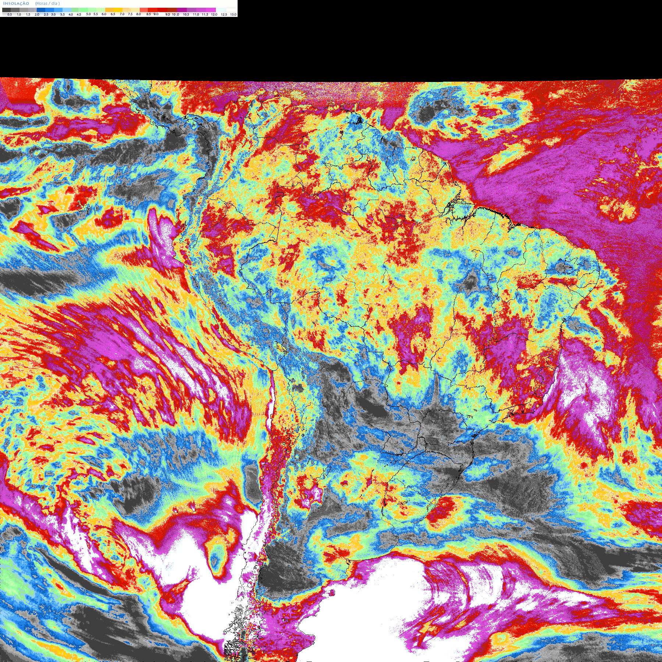Image resolution: width=662 pixels, height=662 pixels.
Task: Select the dark gray 0.5 hour swatch
Action: coord(6,10)
